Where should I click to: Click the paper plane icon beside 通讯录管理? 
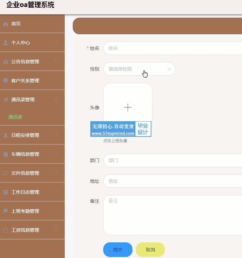[5, 100]
